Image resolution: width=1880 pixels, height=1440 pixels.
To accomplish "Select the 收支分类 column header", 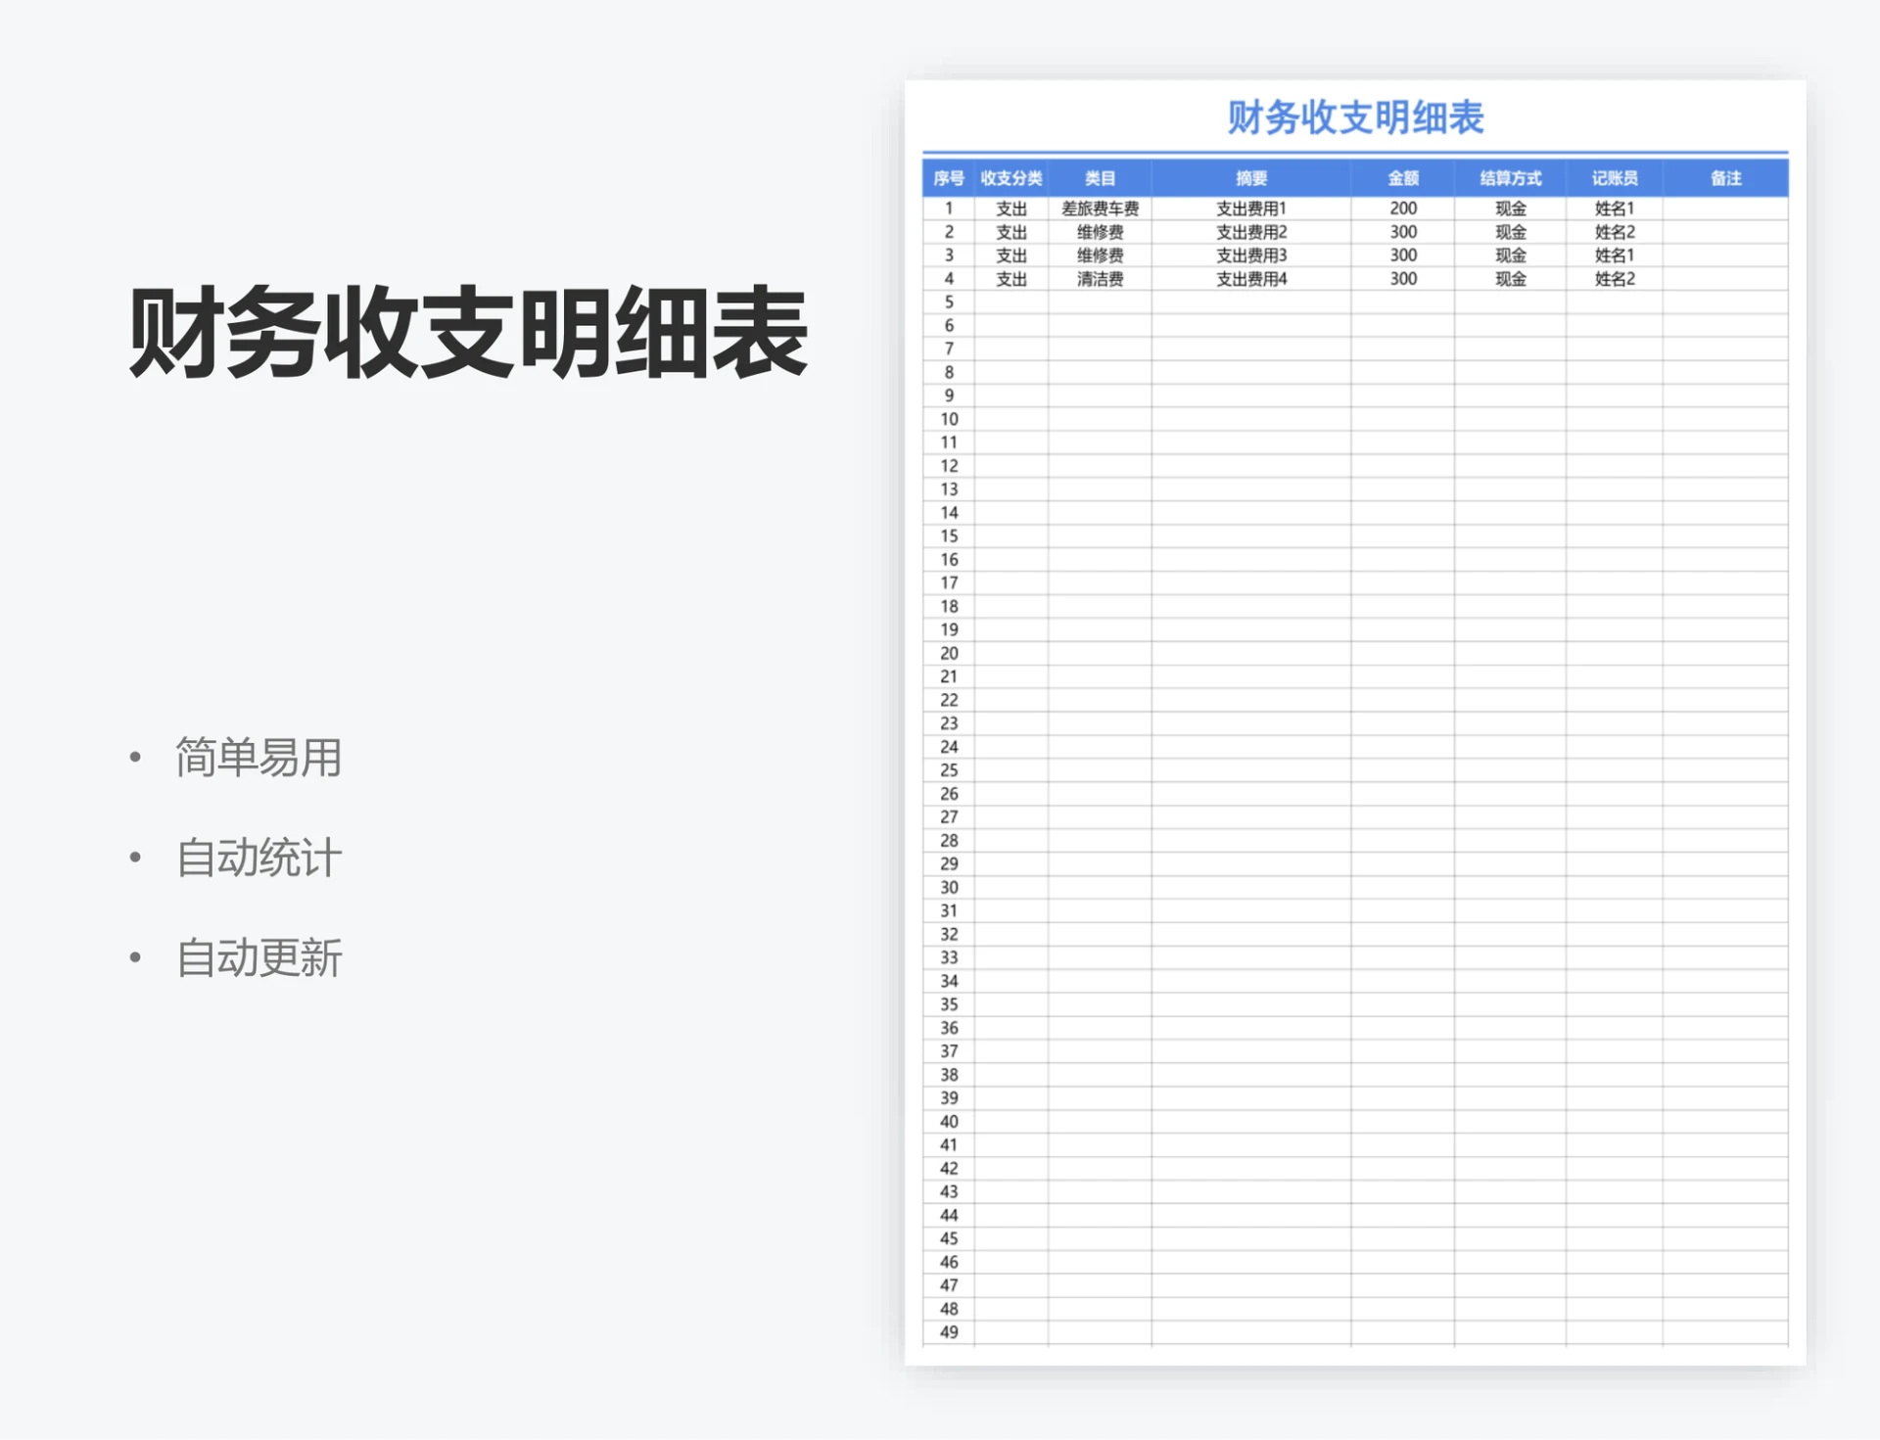I will pyautogui.click(x=1010, y=177).
